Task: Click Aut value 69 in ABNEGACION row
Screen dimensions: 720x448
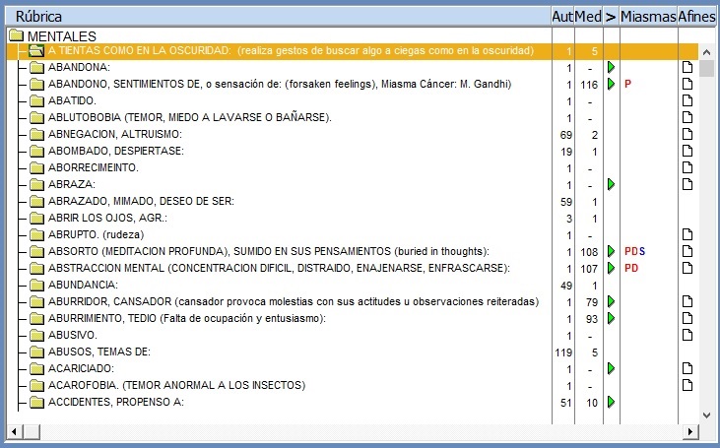Action: coord(566,135)
